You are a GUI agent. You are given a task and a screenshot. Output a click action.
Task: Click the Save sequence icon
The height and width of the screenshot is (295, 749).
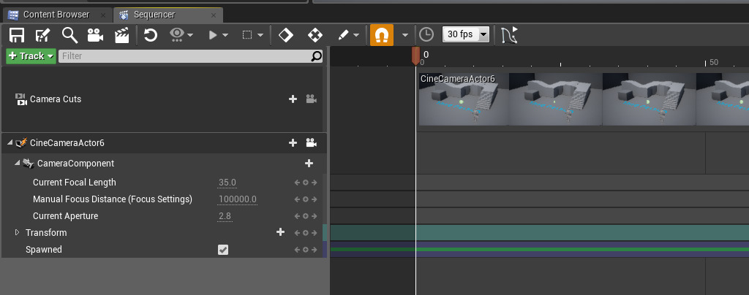pyautogui.click(x=17, y=34)
